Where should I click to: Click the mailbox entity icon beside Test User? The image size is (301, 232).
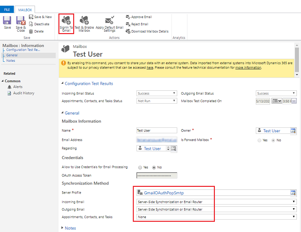click(65, 49)
